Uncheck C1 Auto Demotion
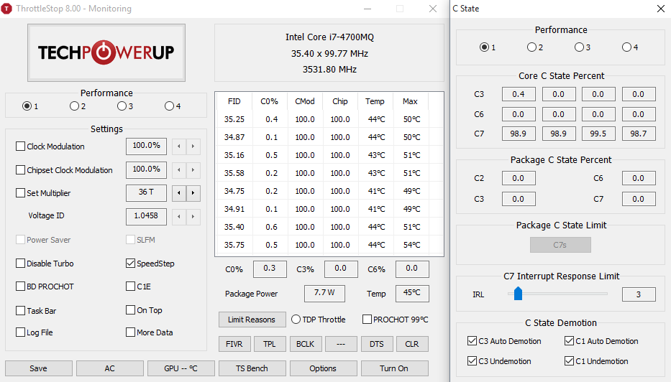The height and width of the screenshot is (382, 671). pos(569,340)
